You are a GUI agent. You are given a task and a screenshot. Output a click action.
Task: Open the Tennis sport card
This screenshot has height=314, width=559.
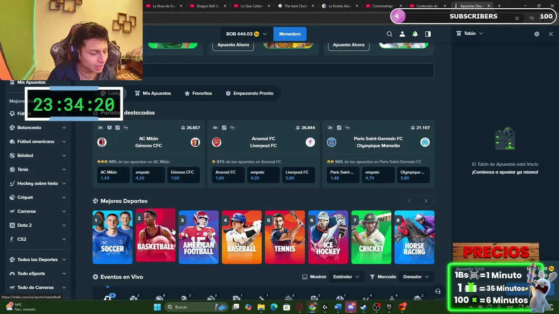(x=285, y=237)
